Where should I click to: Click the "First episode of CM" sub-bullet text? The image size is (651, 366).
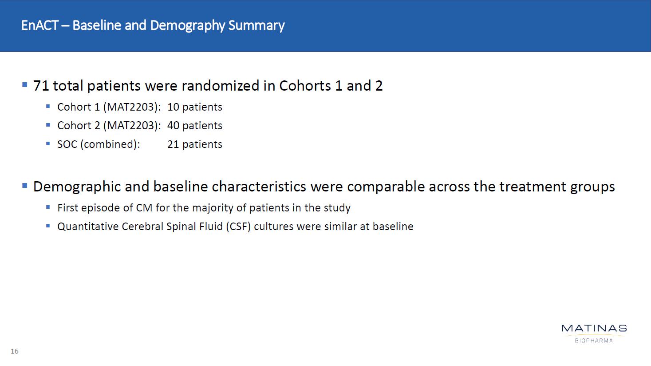tap(204, 208)
